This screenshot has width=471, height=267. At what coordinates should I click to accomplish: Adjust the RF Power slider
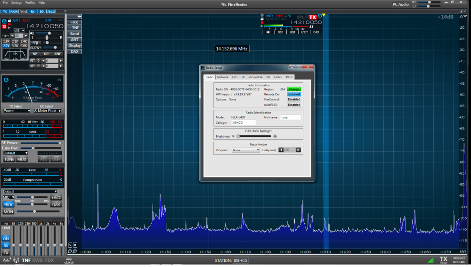pos(41,143)
